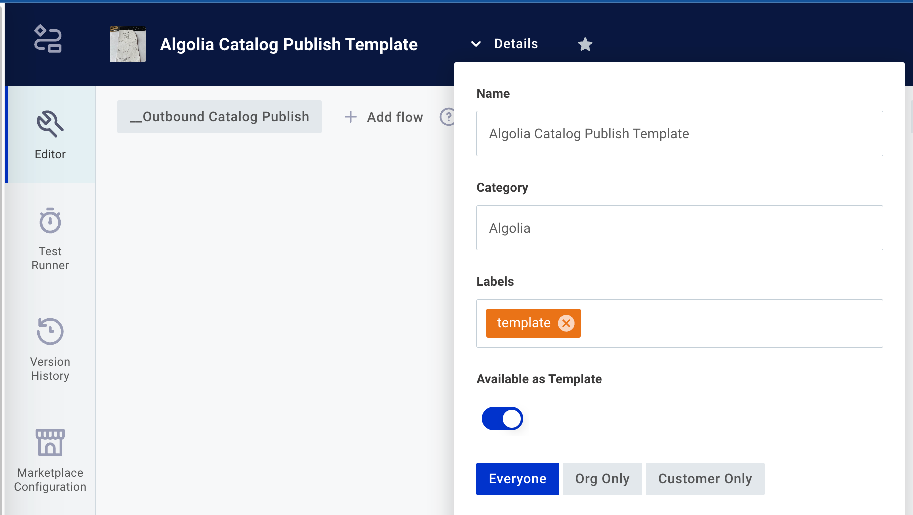913x515 pixels.
Task: Open Marketplace Configuration store icon
Action: pyautogui.click(x=50, y=442)
